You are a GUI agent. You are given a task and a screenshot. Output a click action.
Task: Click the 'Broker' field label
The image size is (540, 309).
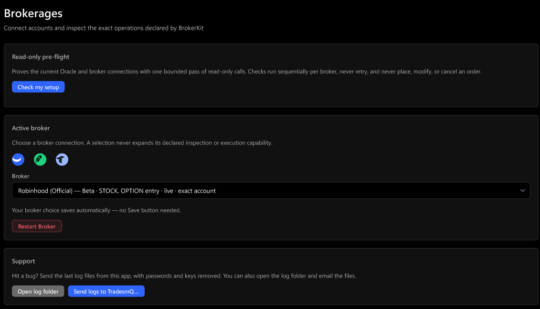(x=21, y=176)
